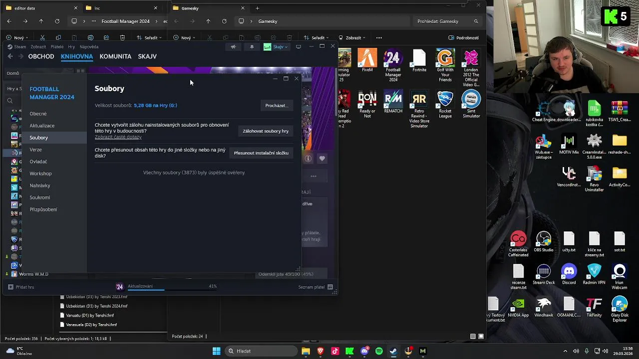The height and width of the screenshot is (359, 639).
Task: Select Nahrávky in properties sidebar
Action: 55,185
